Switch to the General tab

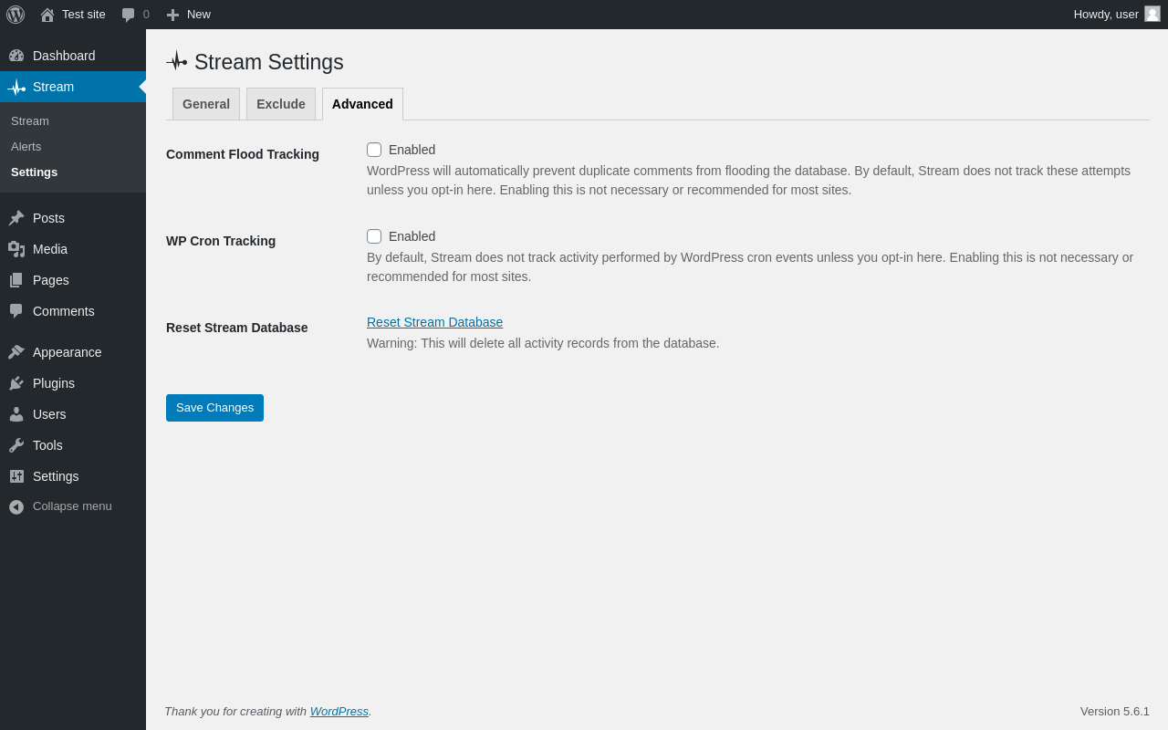coord(206,104)
